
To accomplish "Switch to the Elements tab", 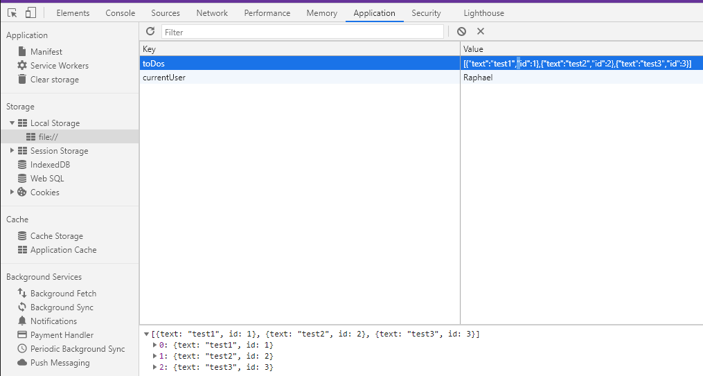I will (73, 13).
